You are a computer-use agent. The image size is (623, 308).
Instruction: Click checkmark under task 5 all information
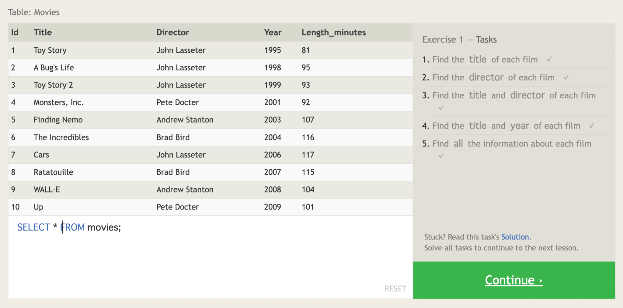[441, 156]
